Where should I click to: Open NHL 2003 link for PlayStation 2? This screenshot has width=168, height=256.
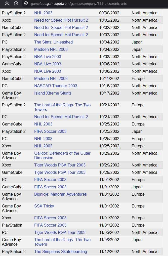coord(43,13)
